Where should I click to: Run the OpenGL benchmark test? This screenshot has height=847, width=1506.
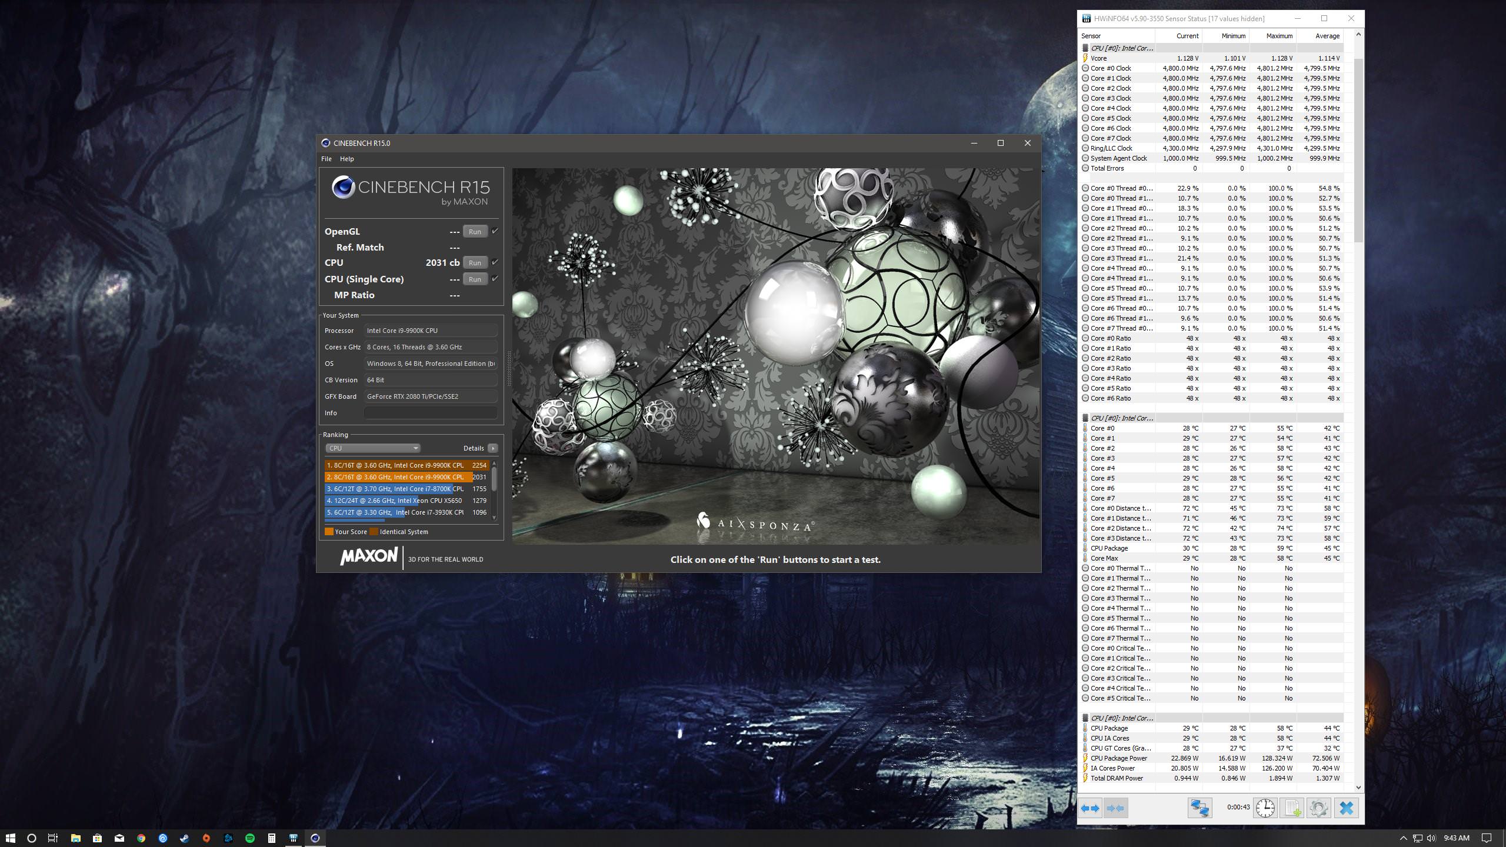click(x=475, y=232)
